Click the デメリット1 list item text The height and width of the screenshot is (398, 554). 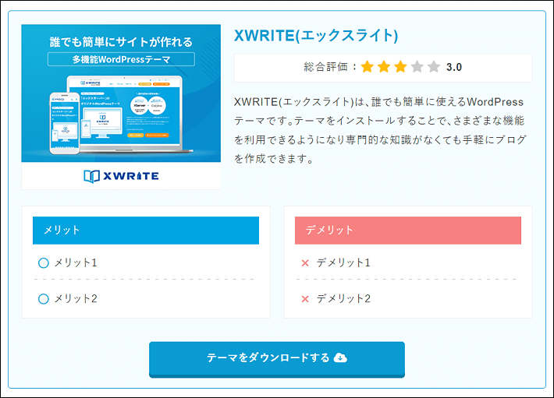[343, 263]
